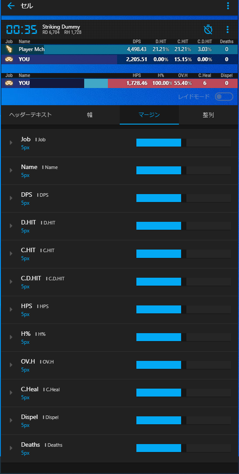Image resolution: width=239 pixels, height=474 pixels.
Task: Click the Machinist job icon for Player Mch
Action: coord(9,49)
